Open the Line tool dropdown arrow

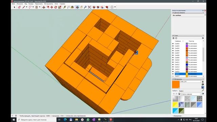pyautogui.click(x=26, y=7)
